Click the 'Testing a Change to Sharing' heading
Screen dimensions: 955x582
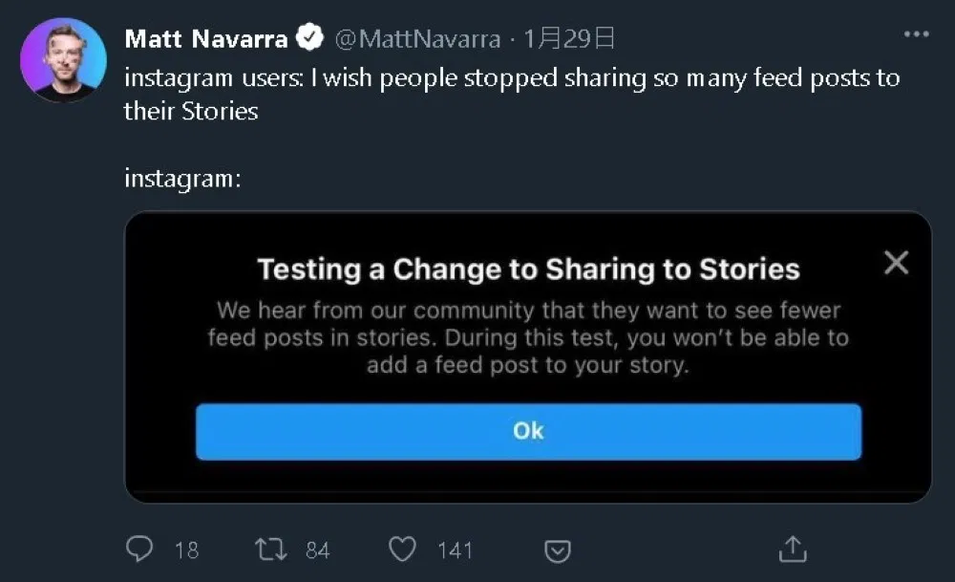[528, 269]
